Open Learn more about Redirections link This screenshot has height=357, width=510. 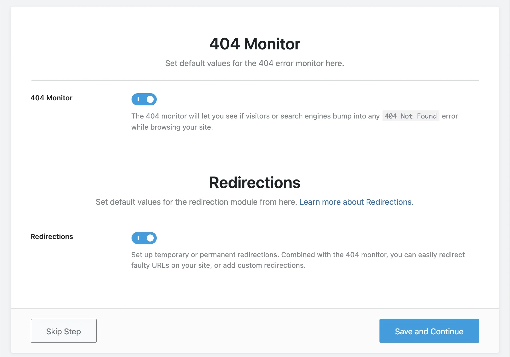click(356, 202)
